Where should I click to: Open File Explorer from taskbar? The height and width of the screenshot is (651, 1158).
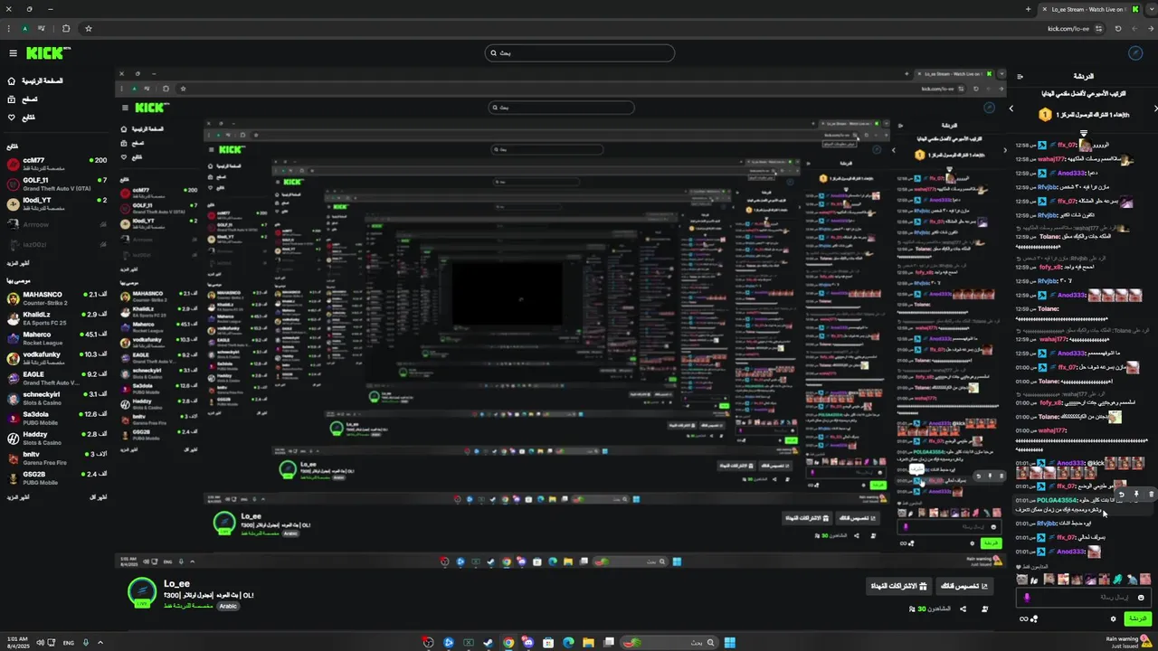click(588, 643)
